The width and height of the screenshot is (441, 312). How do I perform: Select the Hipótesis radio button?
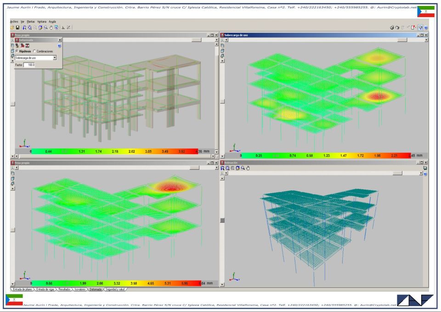(x=17, y=52)
